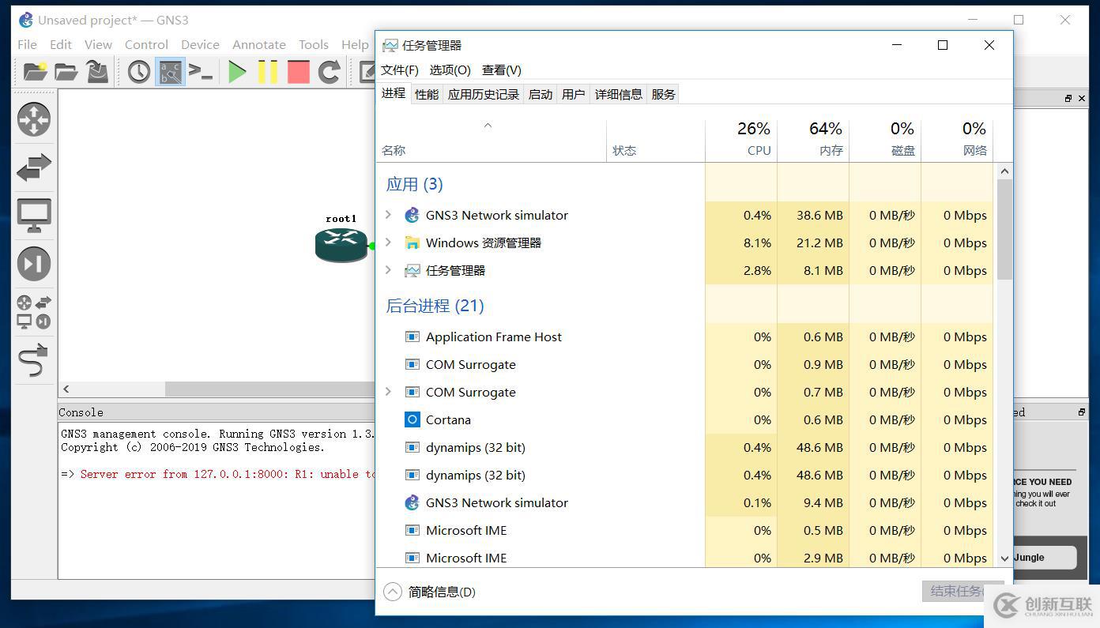Open the GNS3 Annotate menu

point(259,44)
